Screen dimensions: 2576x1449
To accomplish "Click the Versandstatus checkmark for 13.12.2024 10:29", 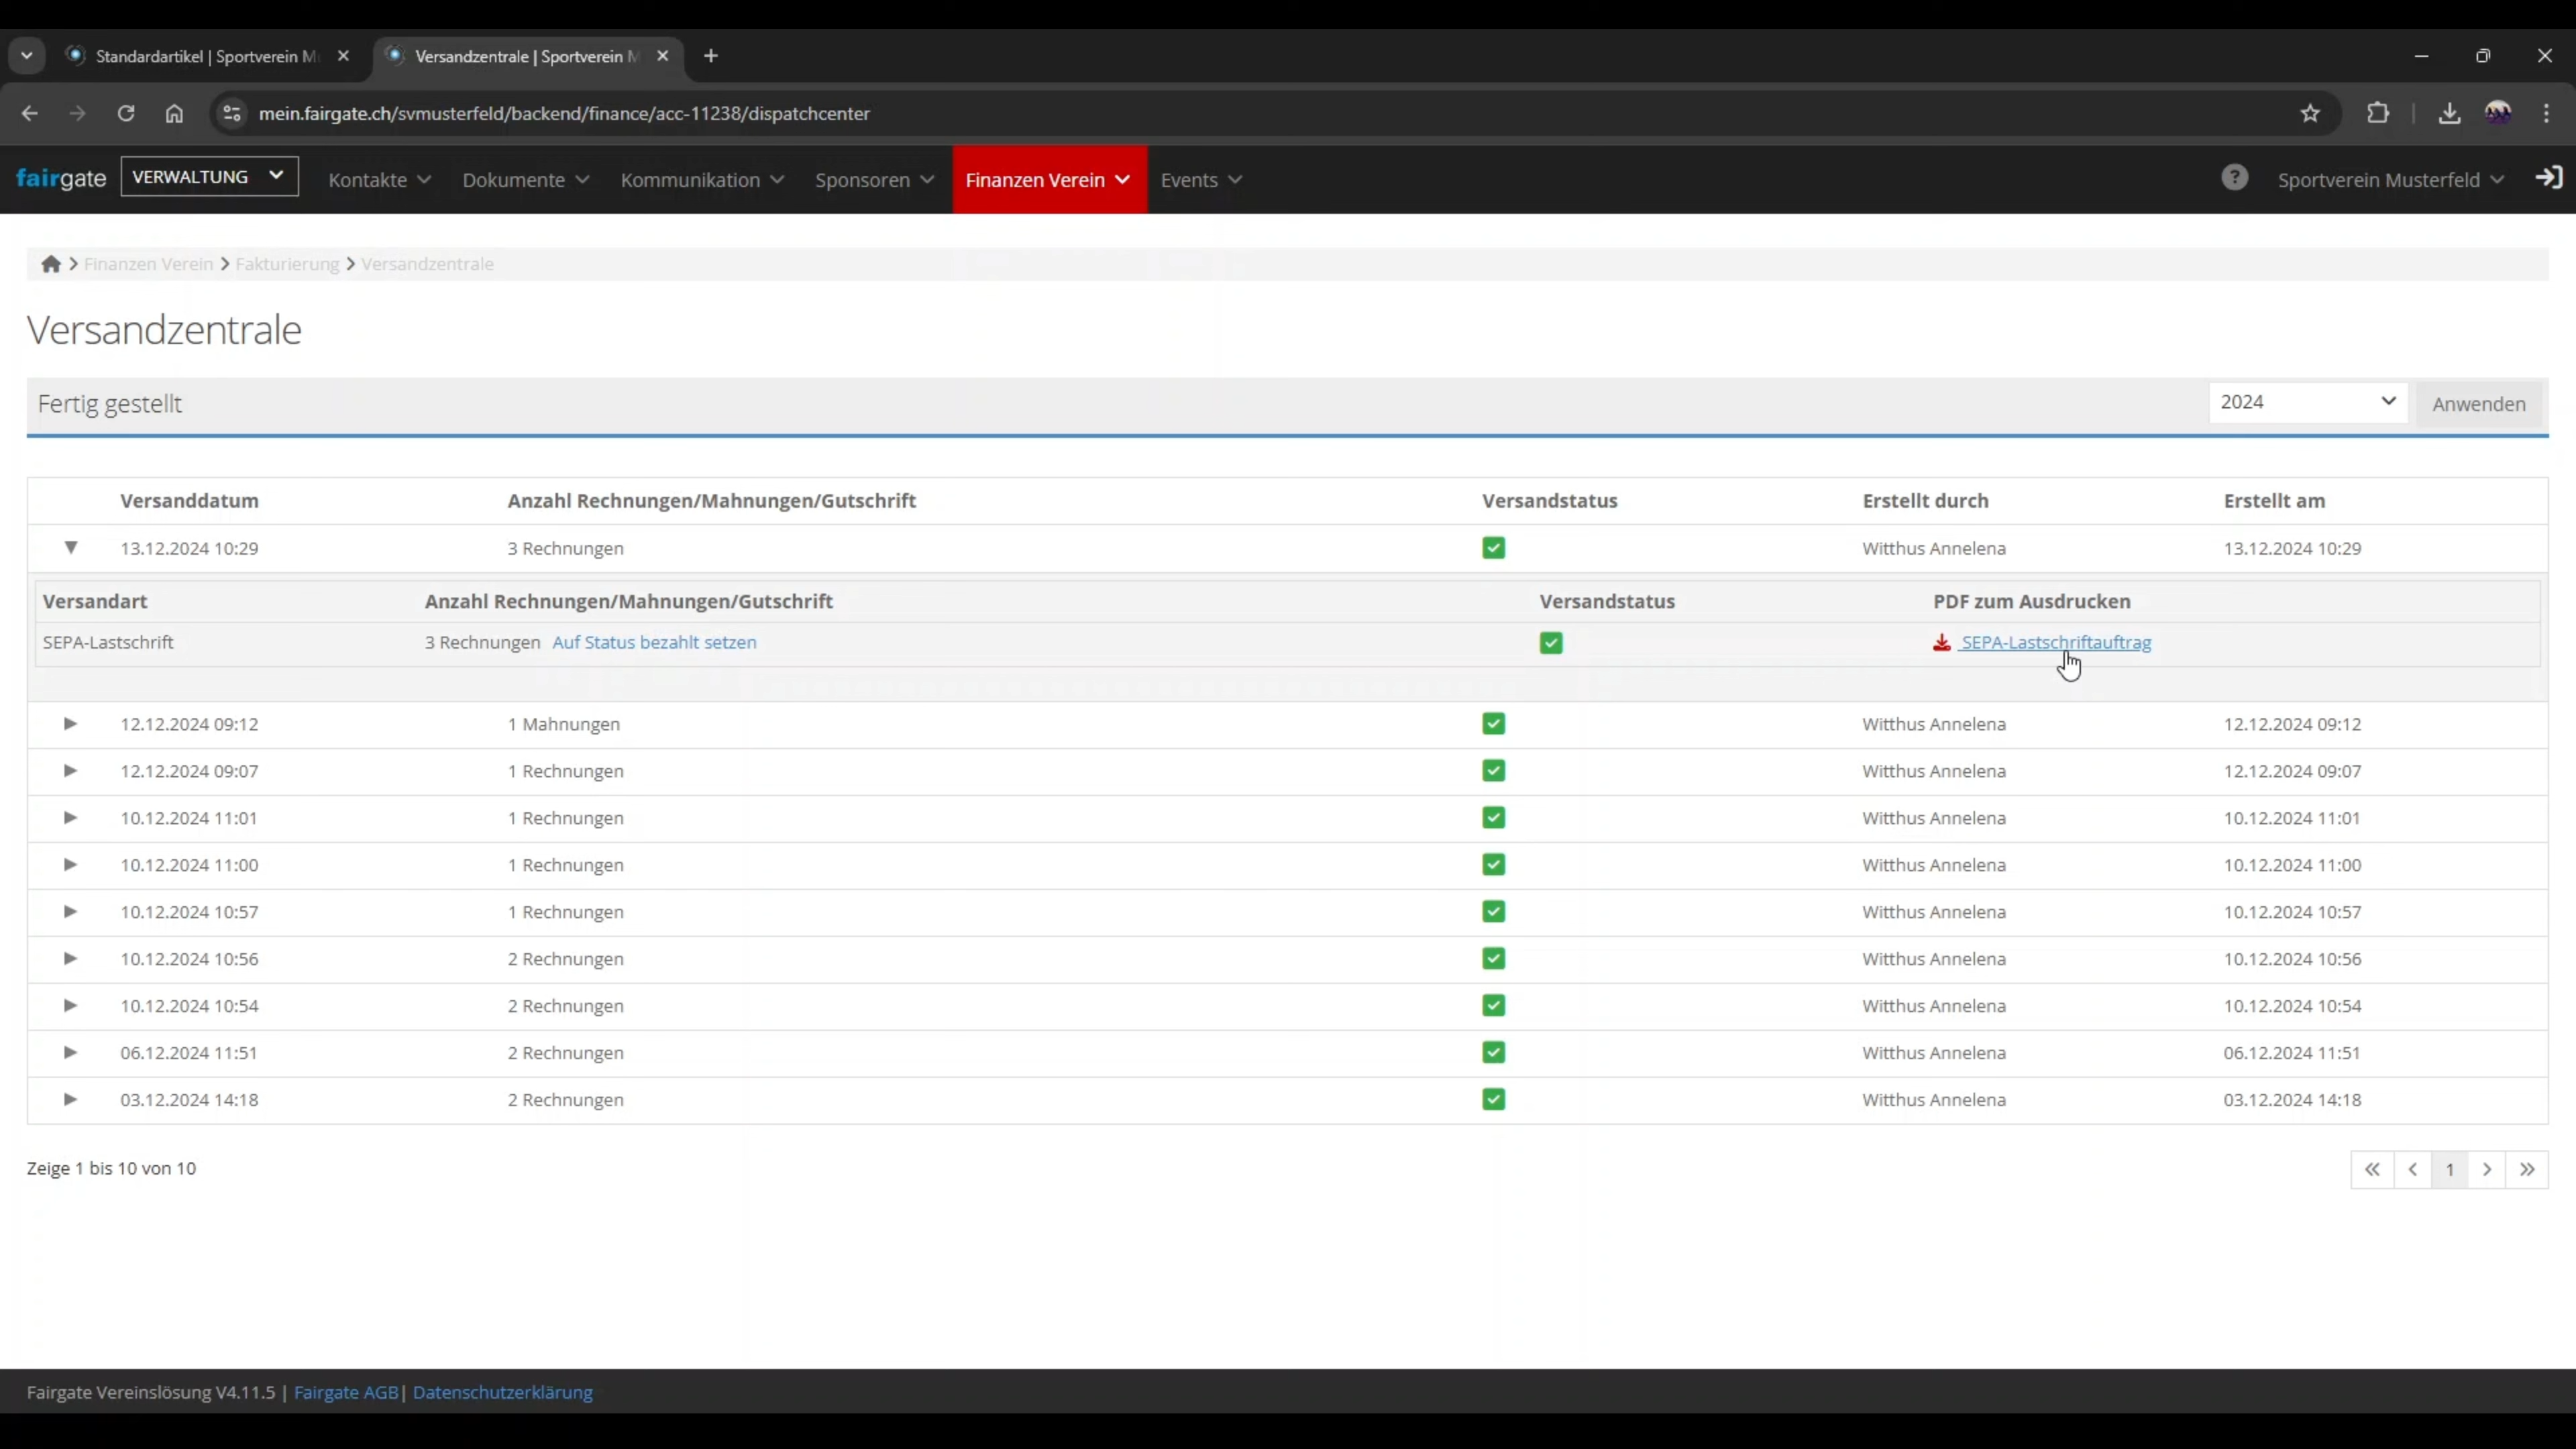I will 1494,548.
